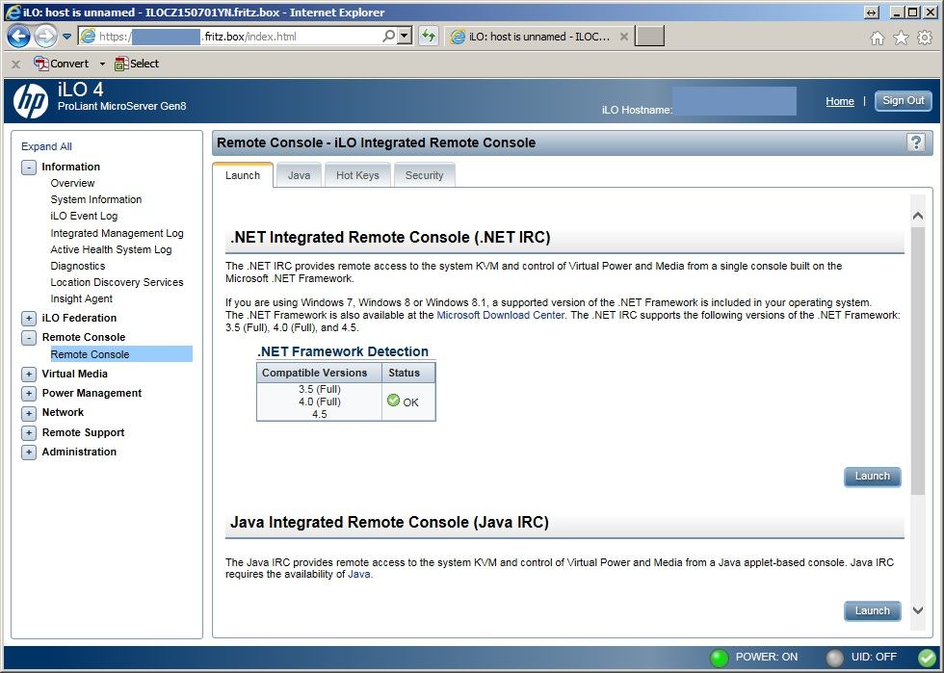The image size is (944, 673).
Task: Click the gray UID: OFF indicator
Action: click(834, 658)
